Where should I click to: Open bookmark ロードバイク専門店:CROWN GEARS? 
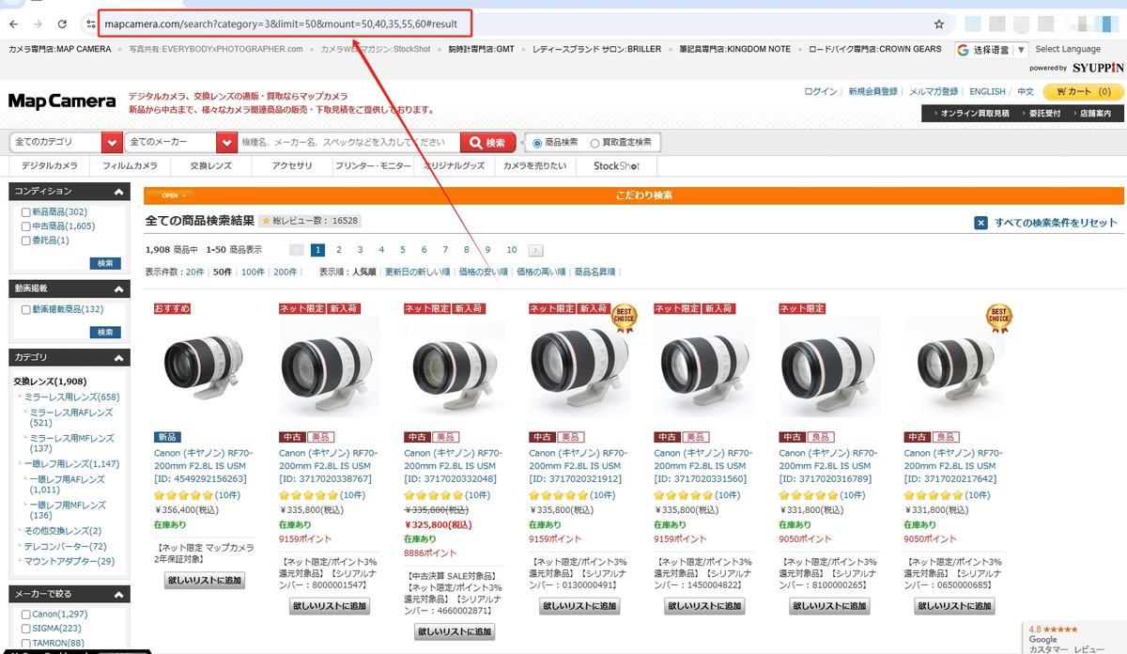(x=875, y=49)
